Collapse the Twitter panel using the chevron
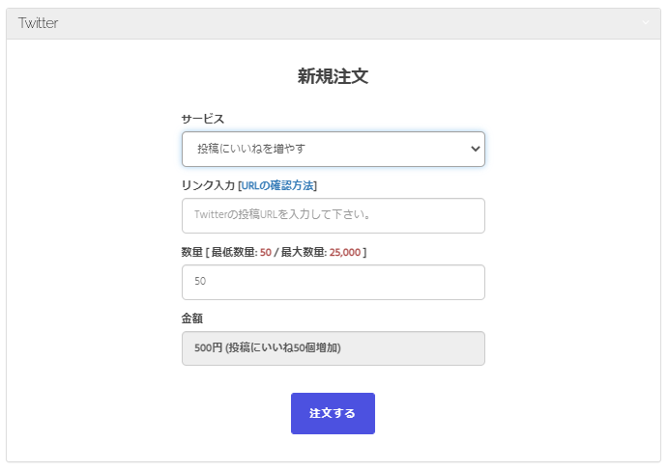The height and width of the screenshot is (470, 668). point(646,23)
